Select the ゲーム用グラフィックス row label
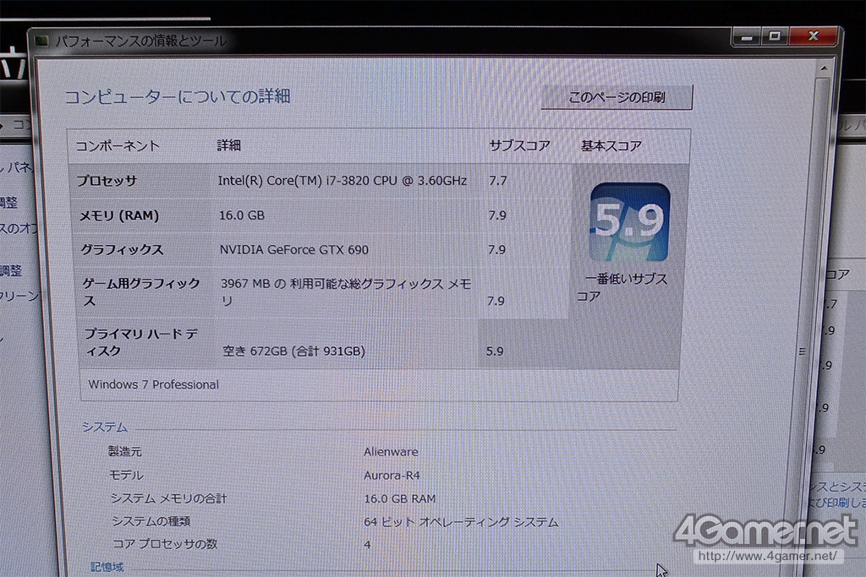866x577 pixels. 141,292
